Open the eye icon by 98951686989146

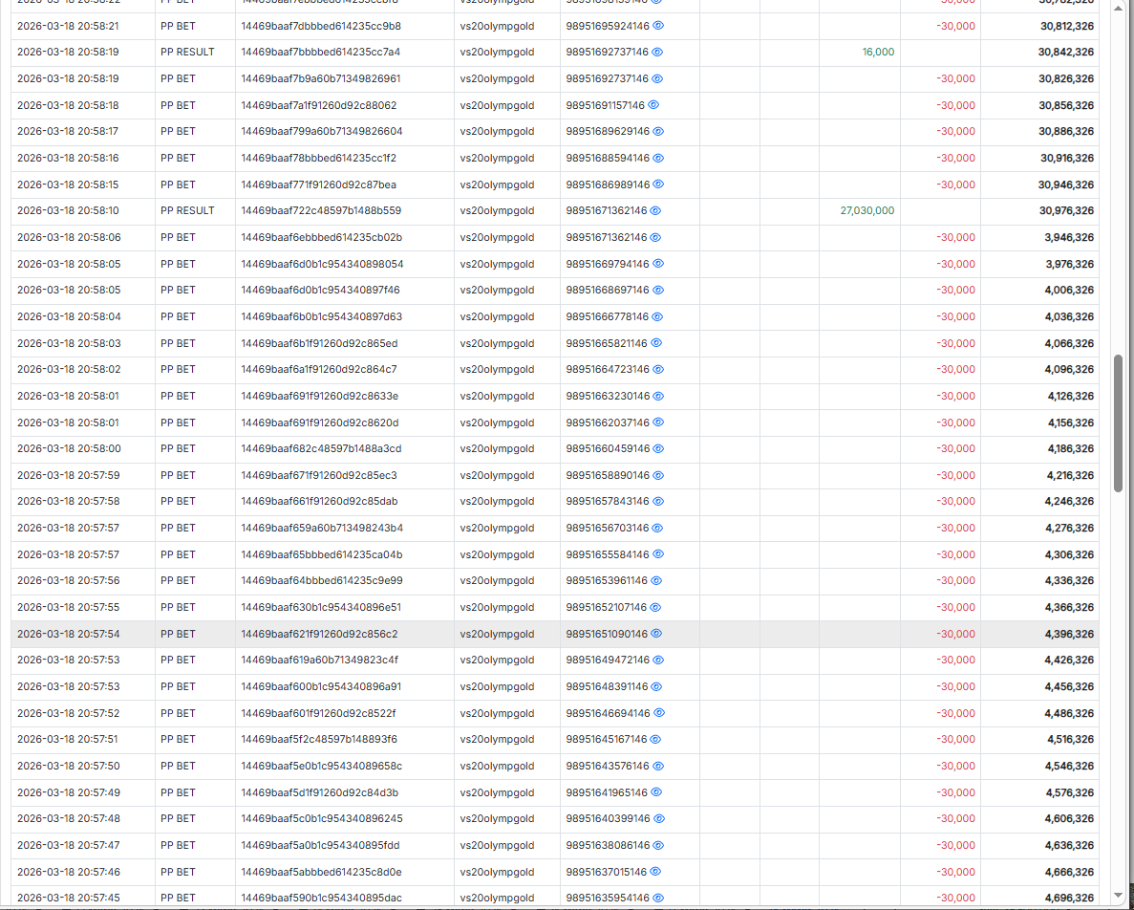[x=659, y=184]
